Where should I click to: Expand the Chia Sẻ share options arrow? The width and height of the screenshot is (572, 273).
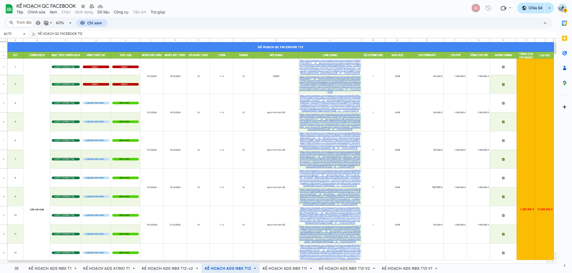click(549, 8)
